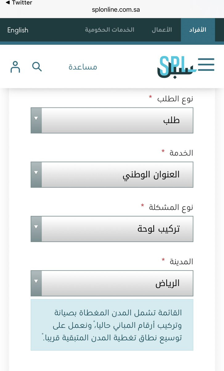This screenshot has height=371, width=224.
Task: Open the مساعدة help link
Action: pos(83,67)
